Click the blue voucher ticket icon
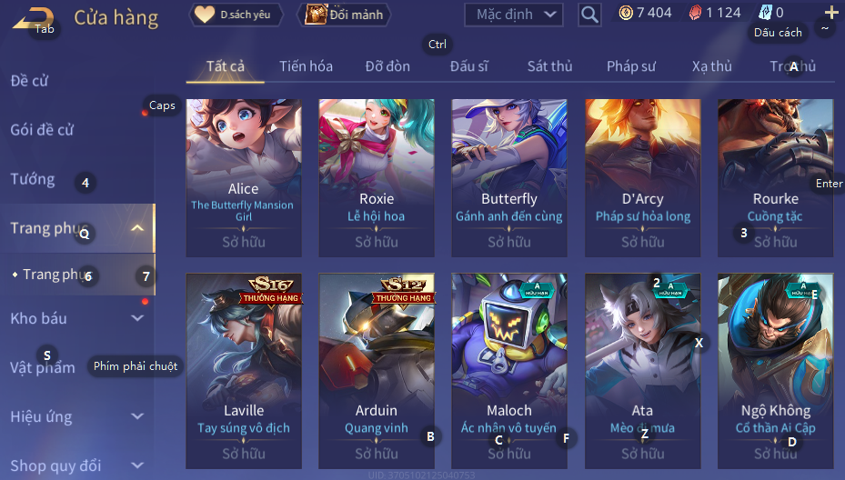845x480 pixels. pos(765,13)
